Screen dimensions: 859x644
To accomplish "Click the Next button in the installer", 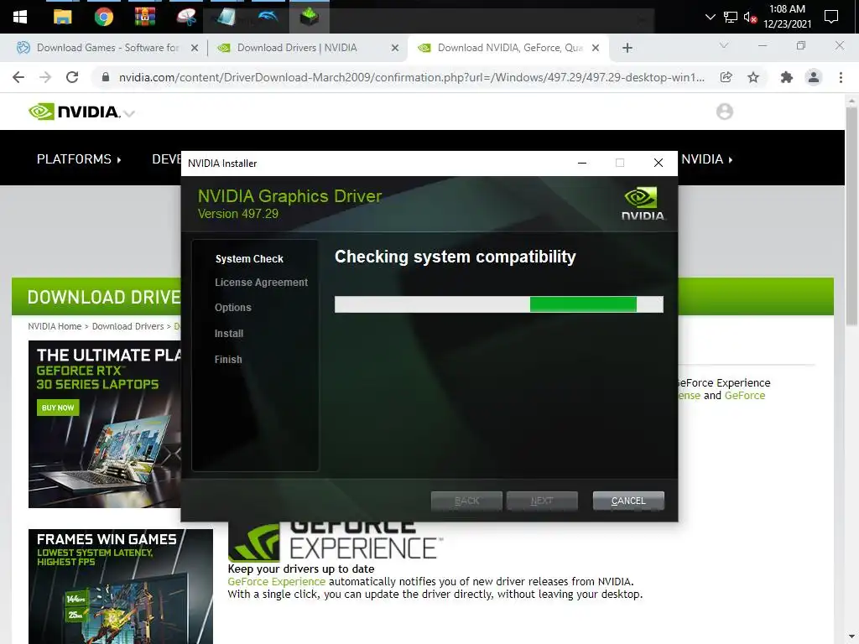I will coord(542,501).
